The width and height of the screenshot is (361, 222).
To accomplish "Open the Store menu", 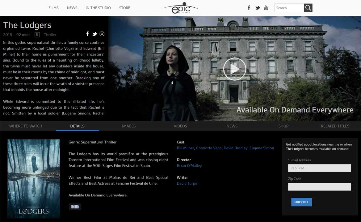I will (x=124, y=8).
